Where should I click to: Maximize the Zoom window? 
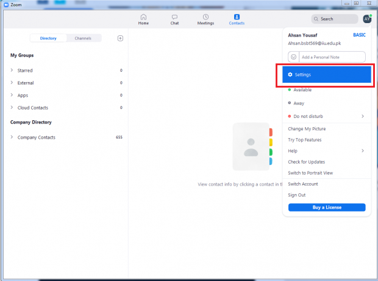click(x=356, y=4)
